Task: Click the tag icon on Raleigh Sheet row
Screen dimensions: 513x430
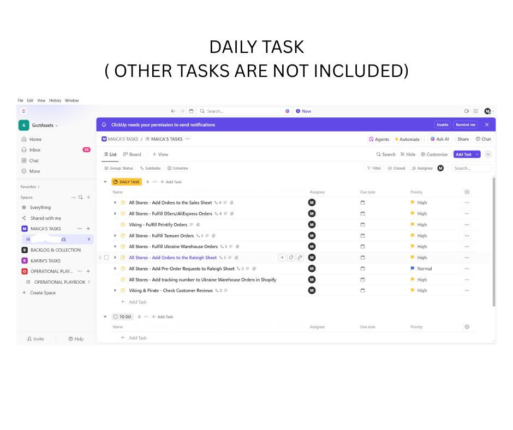Action: [x=291, y=258]
